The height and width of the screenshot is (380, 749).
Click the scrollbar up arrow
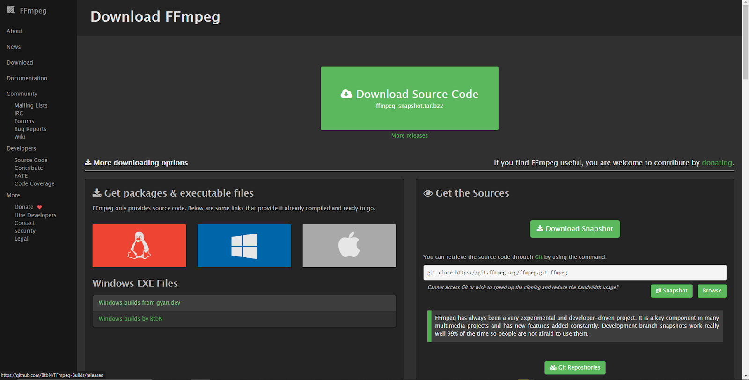(746, 3)
